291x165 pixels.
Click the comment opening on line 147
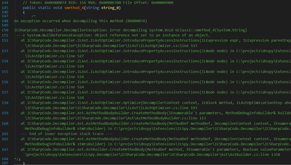(x=33, y=16)
